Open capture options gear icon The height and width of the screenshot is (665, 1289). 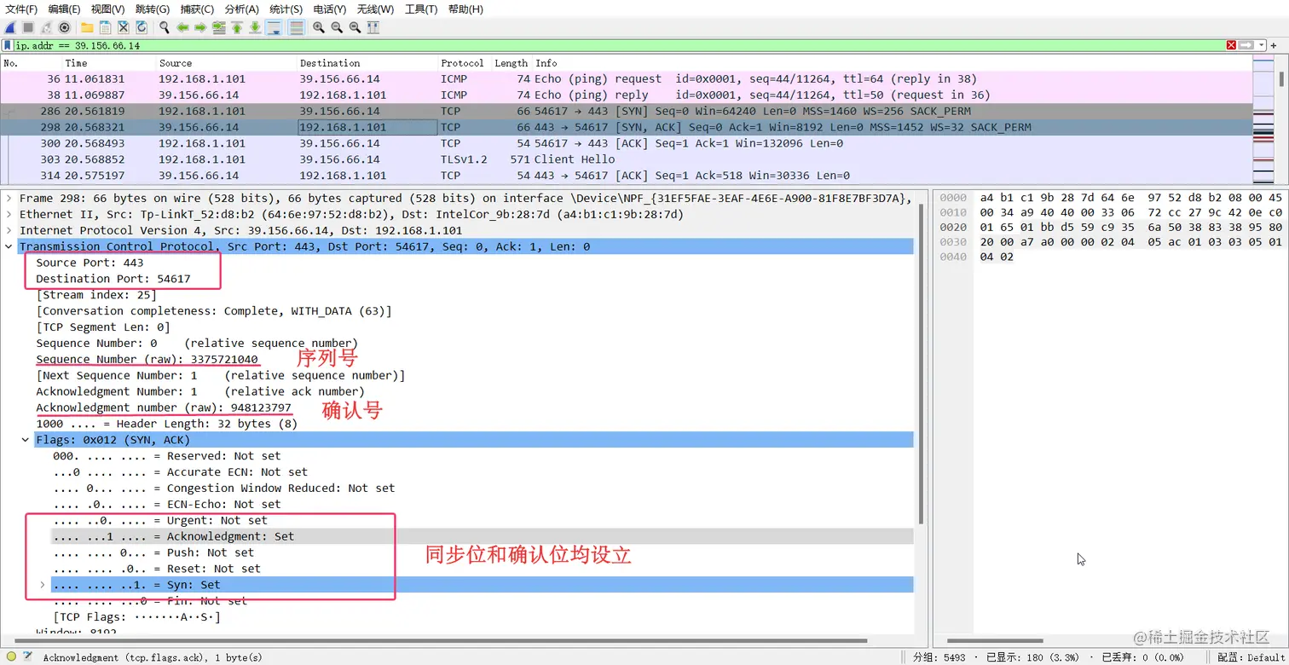coord(64,27)
